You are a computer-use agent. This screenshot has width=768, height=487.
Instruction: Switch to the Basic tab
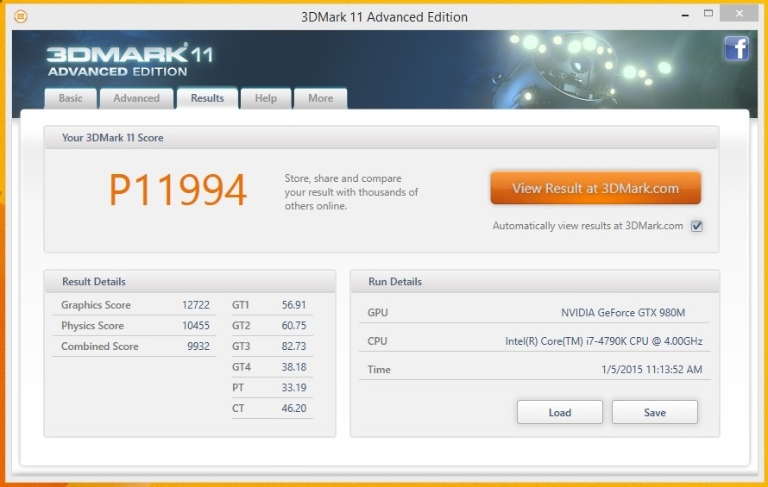point(71,98)
